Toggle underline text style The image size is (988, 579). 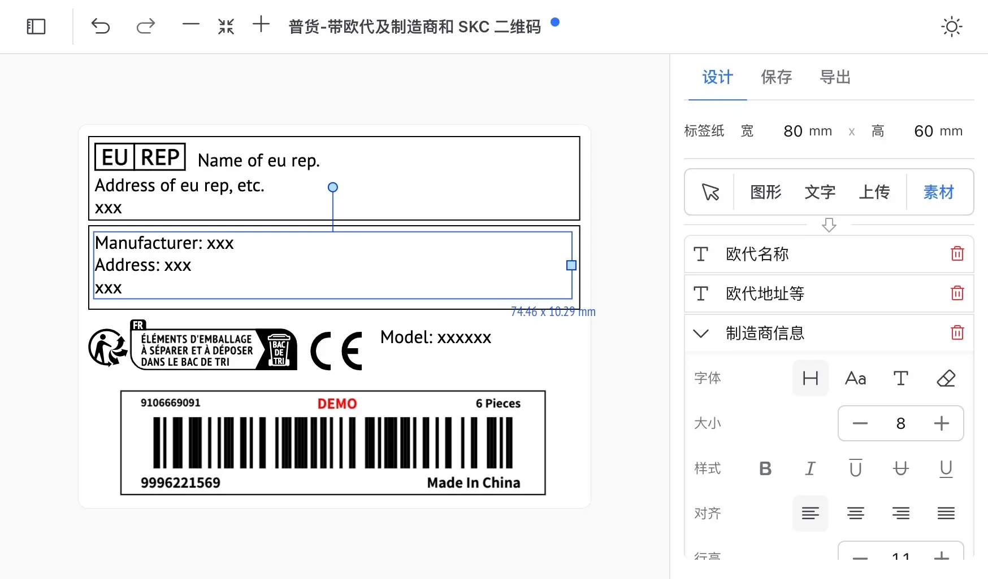pos(946,468)
